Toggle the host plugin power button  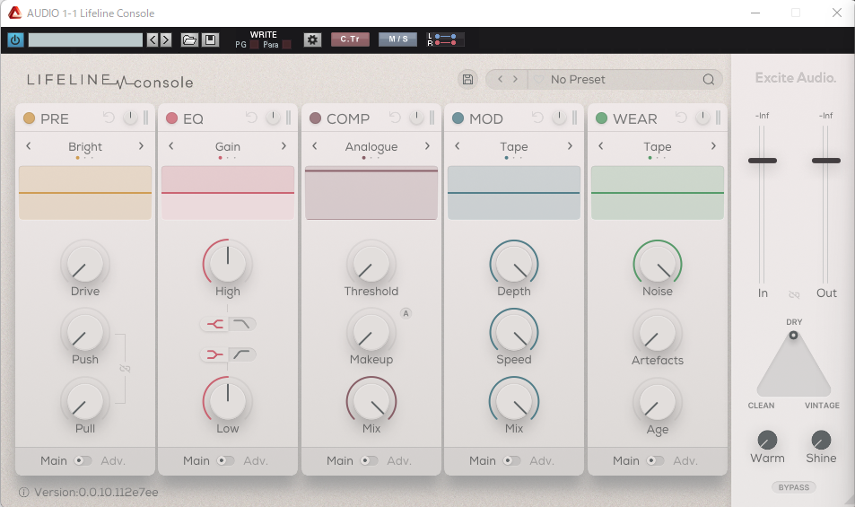(15, 39)
